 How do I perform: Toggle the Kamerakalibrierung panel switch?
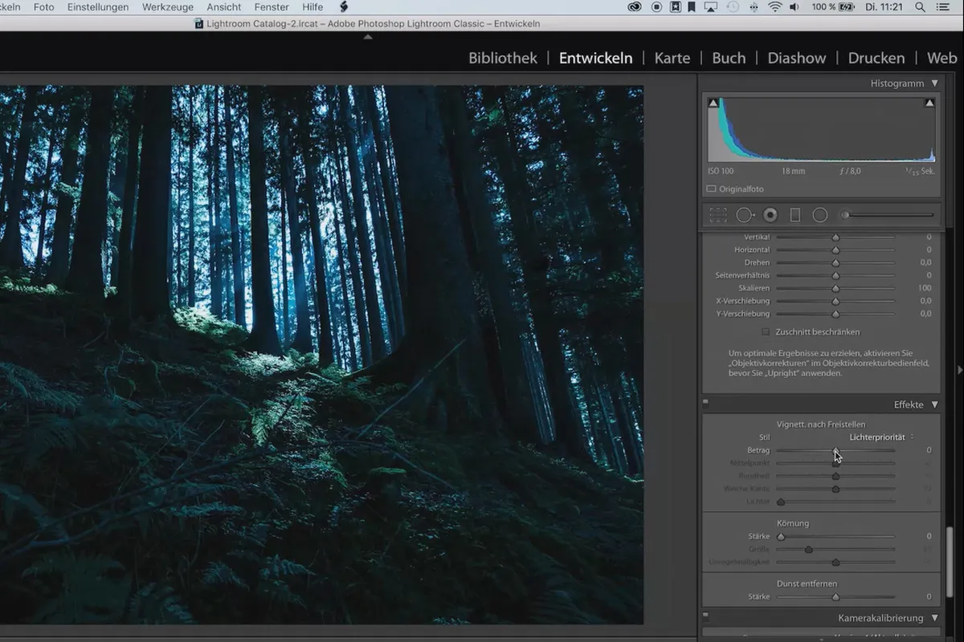(x=705, y=616)
